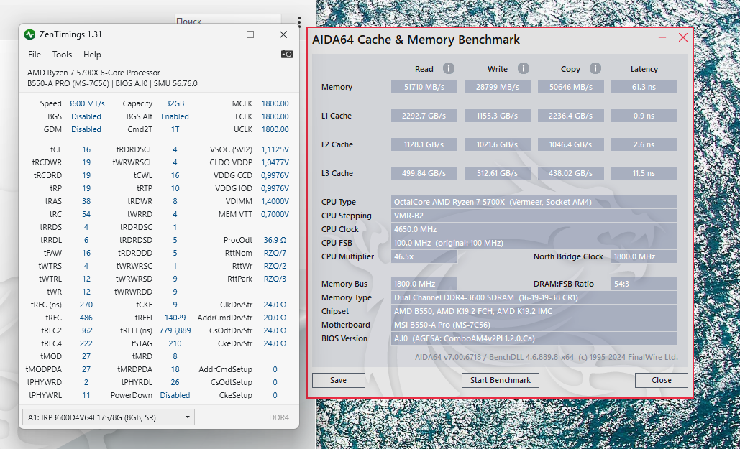Viewport: 740px width, 449px height.
Task: Click the DDR4 label in ZenTimings
Action: [x=279, y=418]
